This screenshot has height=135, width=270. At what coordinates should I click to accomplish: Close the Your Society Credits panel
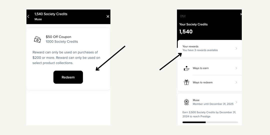[241, 14]
